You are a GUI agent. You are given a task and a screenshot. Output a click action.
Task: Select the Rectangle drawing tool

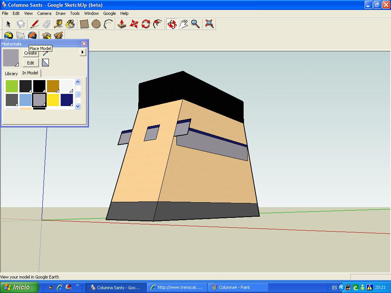point(84,24)
